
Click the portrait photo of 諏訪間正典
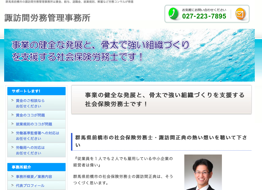[x=203, y=172]
